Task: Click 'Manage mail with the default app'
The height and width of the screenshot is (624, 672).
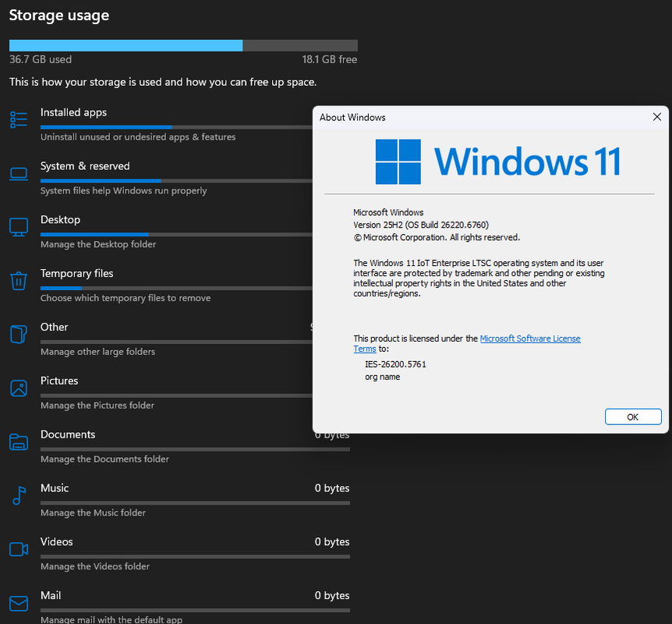Action: click(x=111, y=619)
